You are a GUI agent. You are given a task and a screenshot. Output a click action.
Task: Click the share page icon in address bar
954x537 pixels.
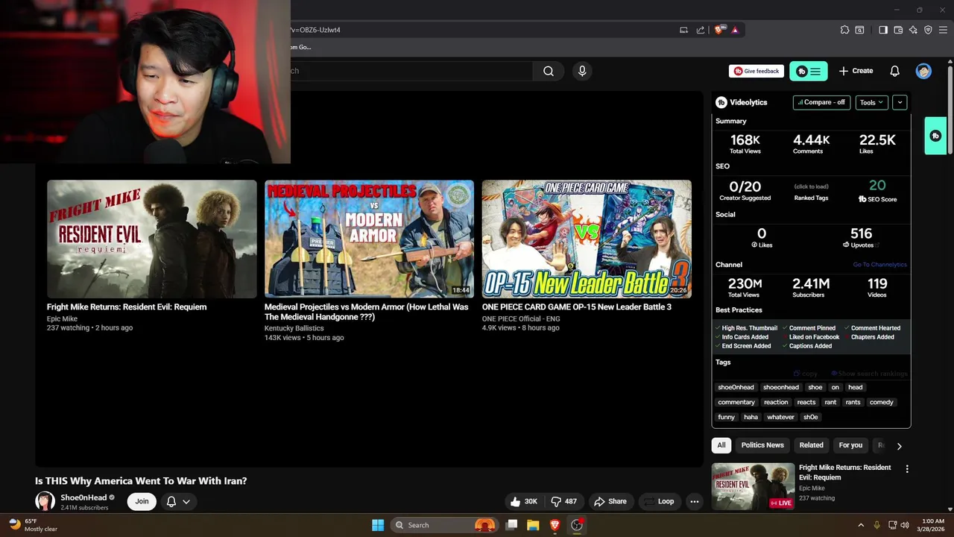point(701,30)
